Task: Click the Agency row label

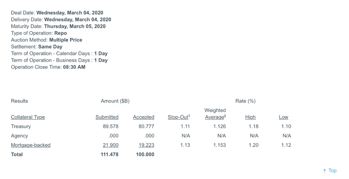Action: click(19, 136)
